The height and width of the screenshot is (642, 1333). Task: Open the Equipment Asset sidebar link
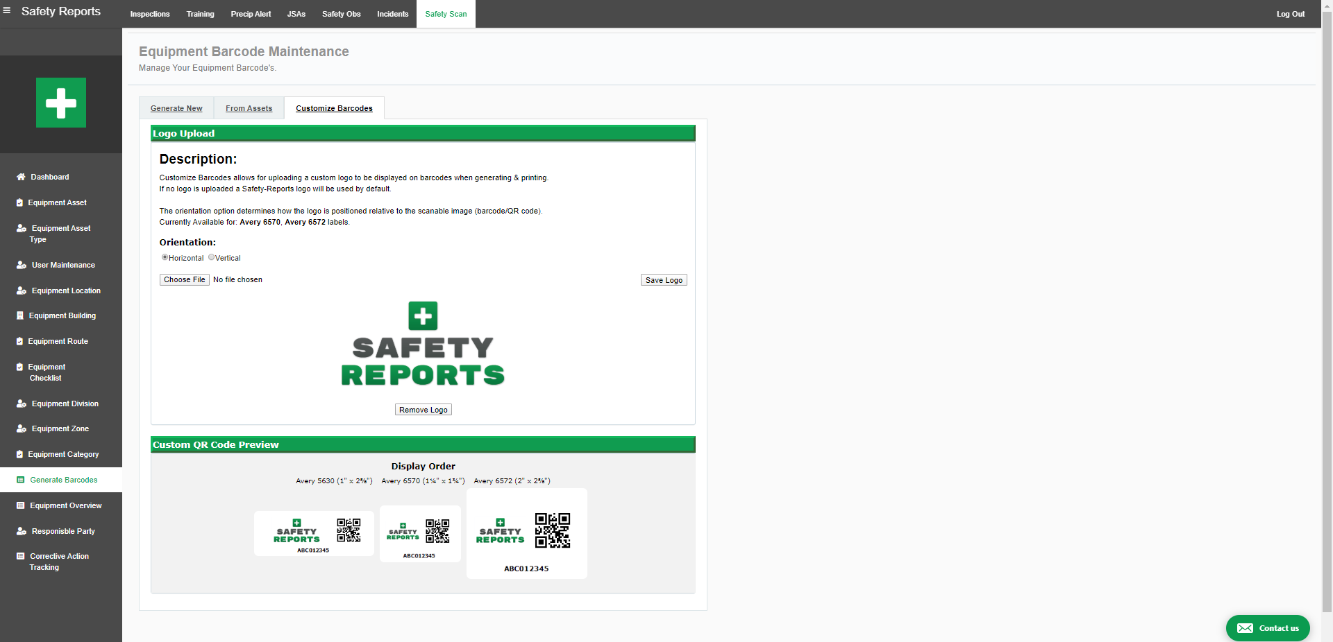click(x=58, y=202)
